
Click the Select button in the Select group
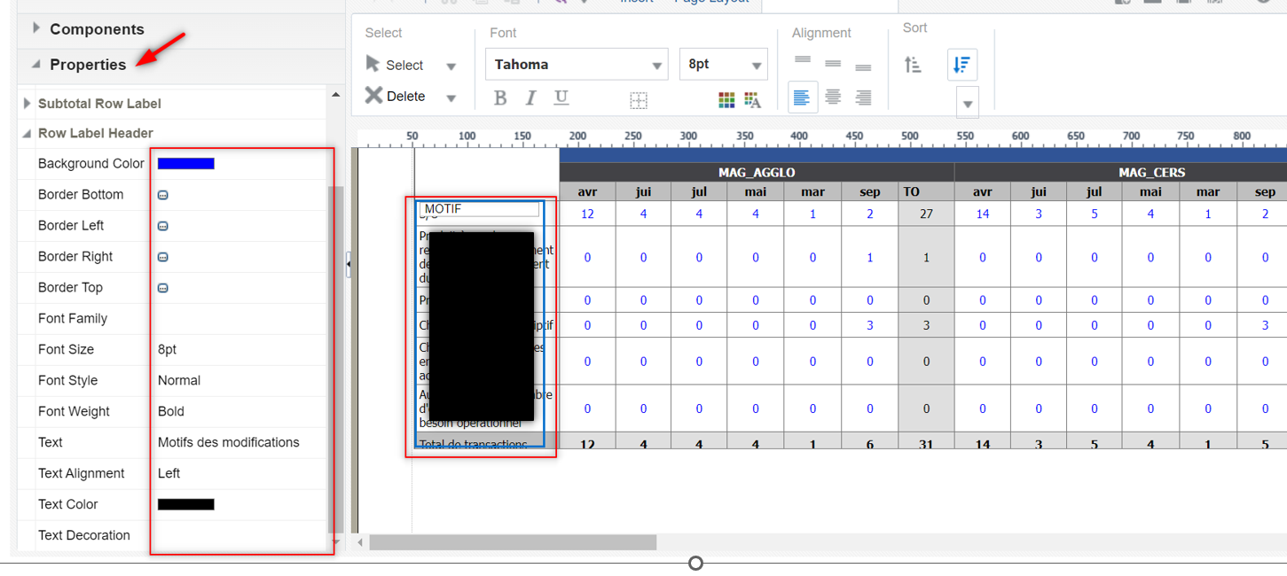tap(404, 64)
